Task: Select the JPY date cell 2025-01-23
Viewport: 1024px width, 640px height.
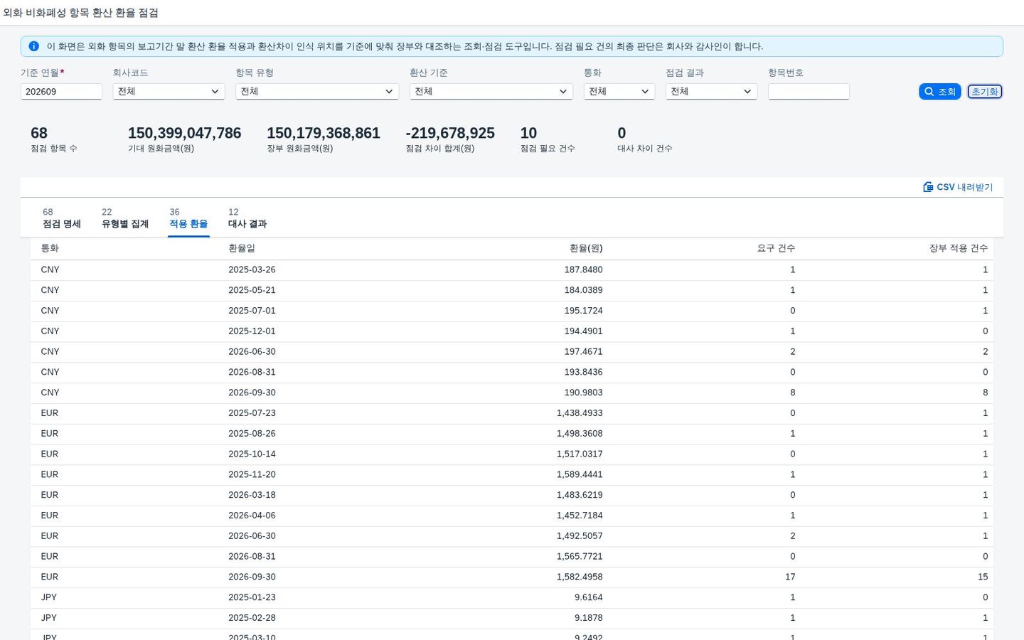Action: tap(252, 598)
